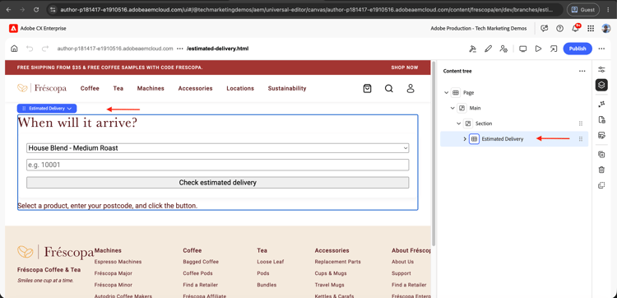This screenshot has width=617, height=298.
Task: Expand the Estimated Delivery tree node
Action: coord(465,139)
